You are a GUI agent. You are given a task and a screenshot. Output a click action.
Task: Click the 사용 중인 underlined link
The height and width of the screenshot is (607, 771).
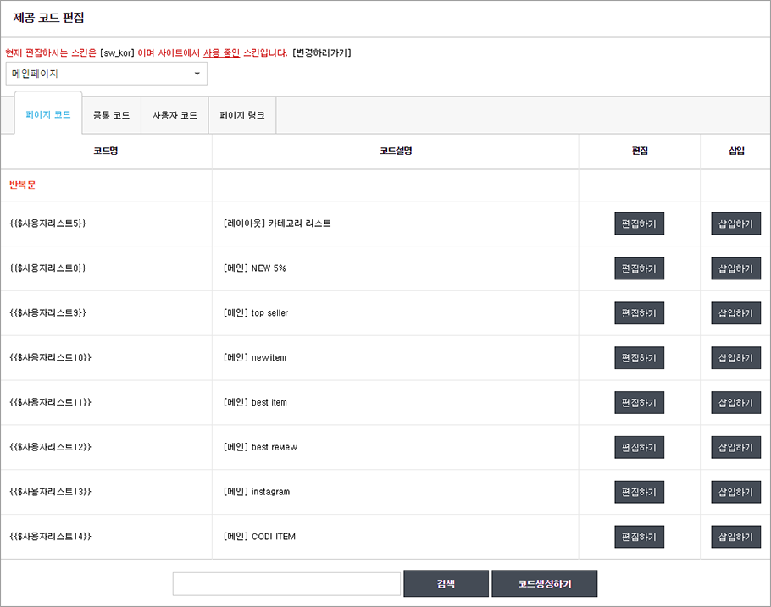(x=221, y=52)
